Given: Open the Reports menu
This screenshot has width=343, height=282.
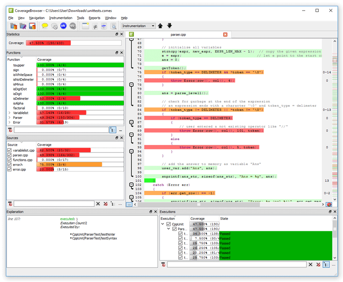Looking at the screenshot, I should pos(94,18).
